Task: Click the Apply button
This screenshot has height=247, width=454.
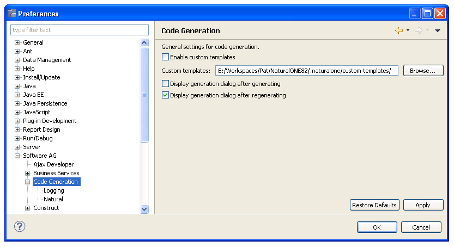Action: click(422, 205)
